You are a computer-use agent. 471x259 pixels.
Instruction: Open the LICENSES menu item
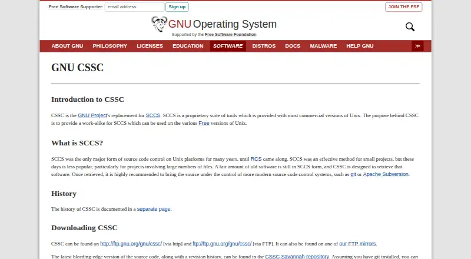pyautogui.click(x=150, y=46)
